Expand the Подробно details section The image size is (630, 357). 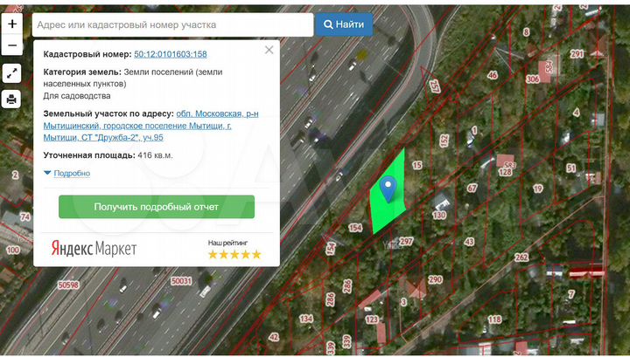pos(72,173)
